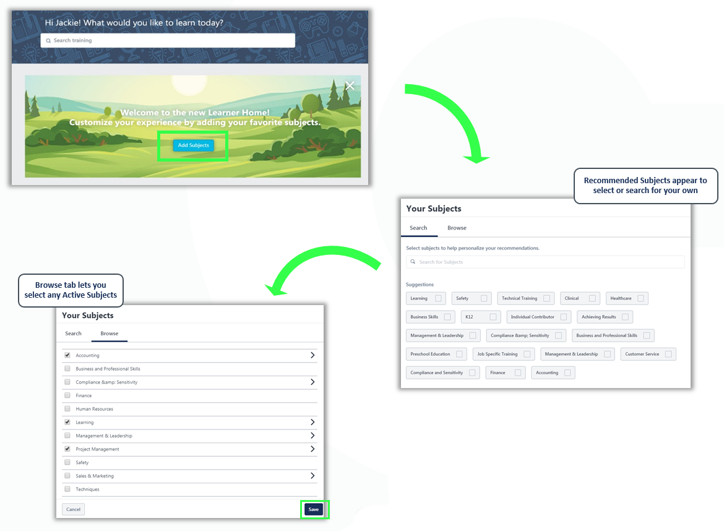Uncheck the Accounting checkbox in browse list

[x=67, y=355]
